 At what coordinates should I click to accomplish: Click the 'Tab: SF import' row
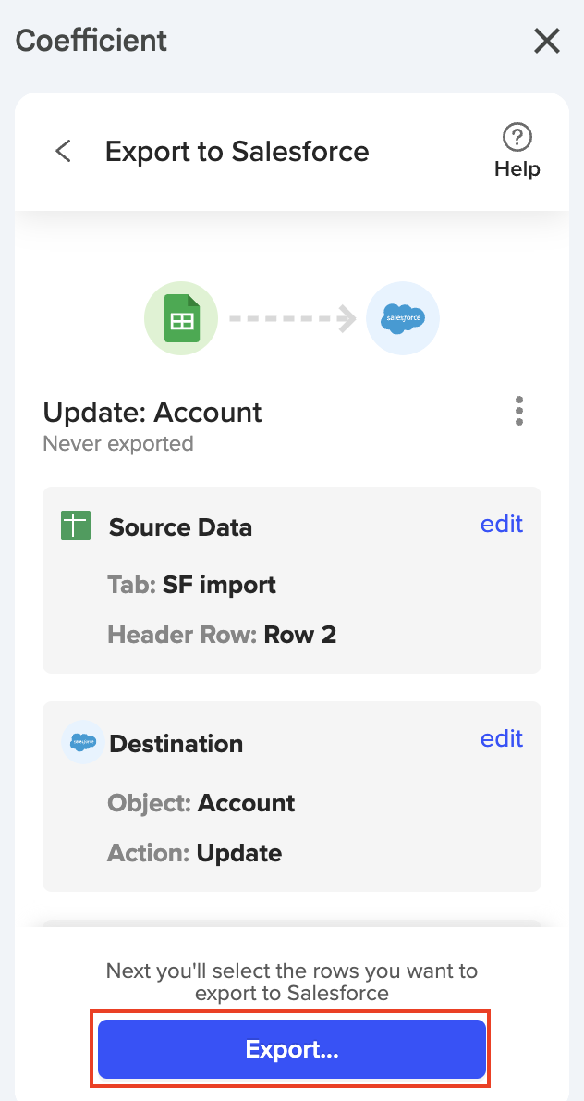click(191, 585)
